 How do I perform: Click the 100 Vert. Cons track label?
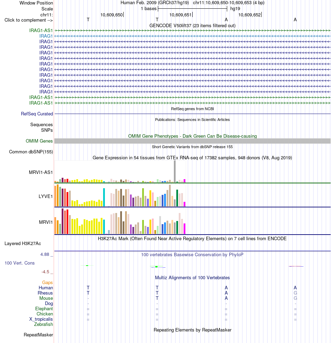point(20,263)
